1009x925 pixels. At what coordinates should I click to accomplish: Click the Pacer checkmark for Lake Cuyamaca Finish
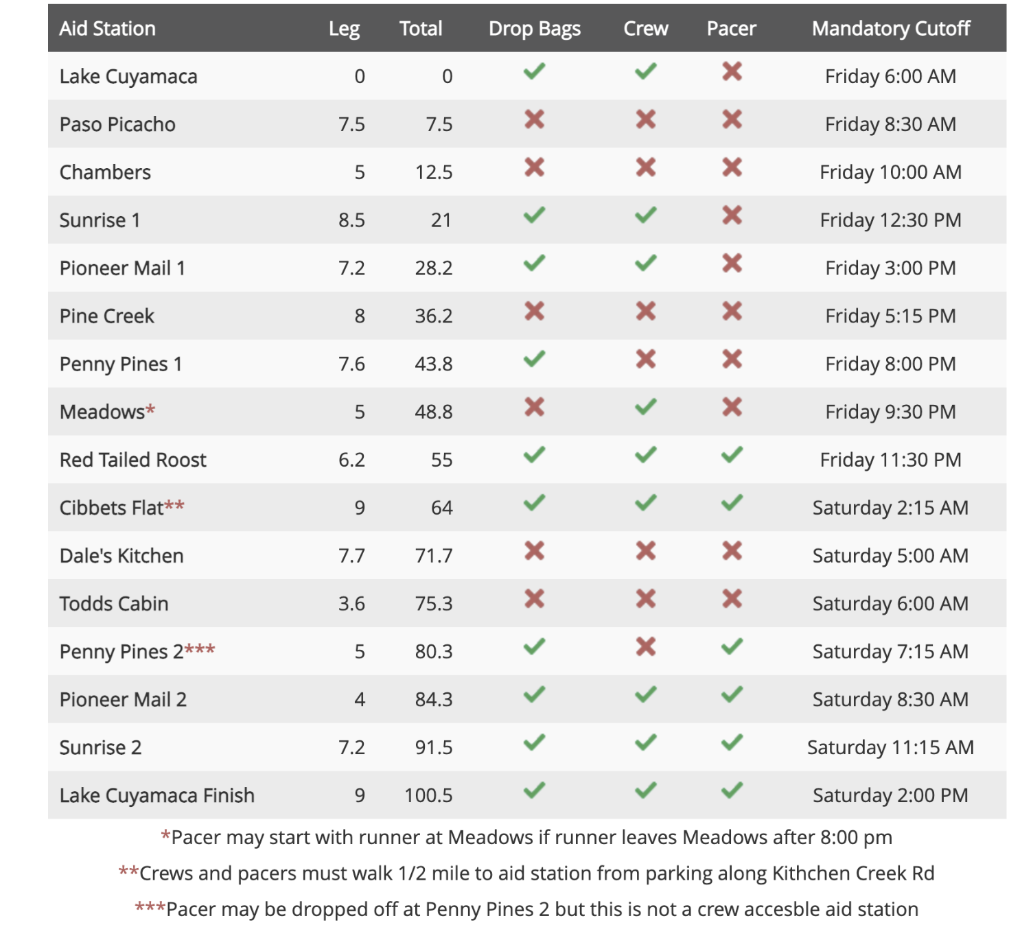click(732, 791)
